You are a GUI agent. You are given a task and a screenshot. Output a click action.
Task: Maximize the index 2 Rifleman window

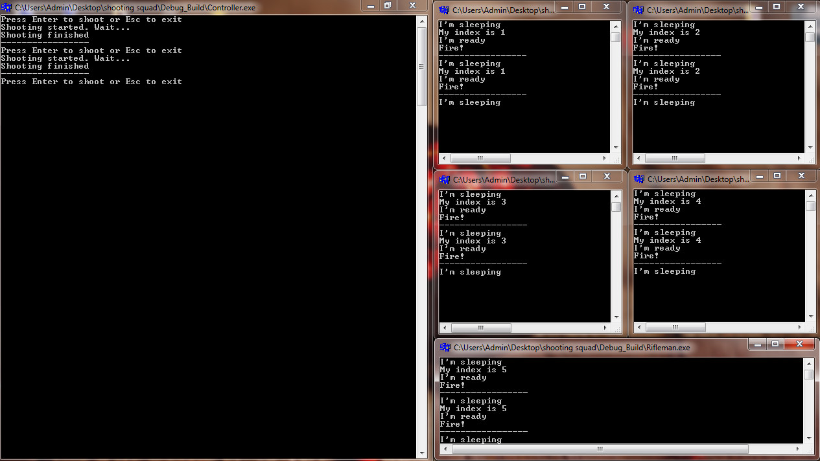click(x=776, y=6)
